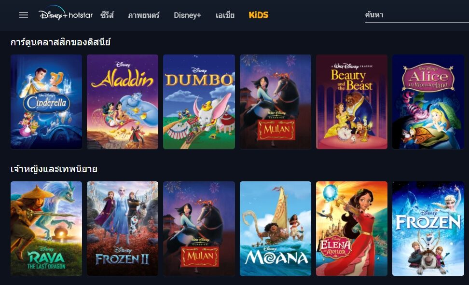Open the hamburger menu icon
This screenshot has height=285, width=469.
(x=24, y=15)
